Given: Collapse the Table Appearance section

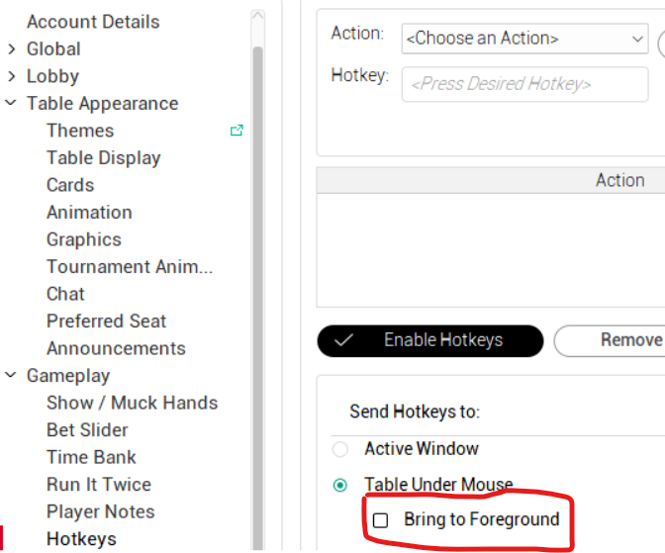Looking at the screenshot, I should pos(11,103).
